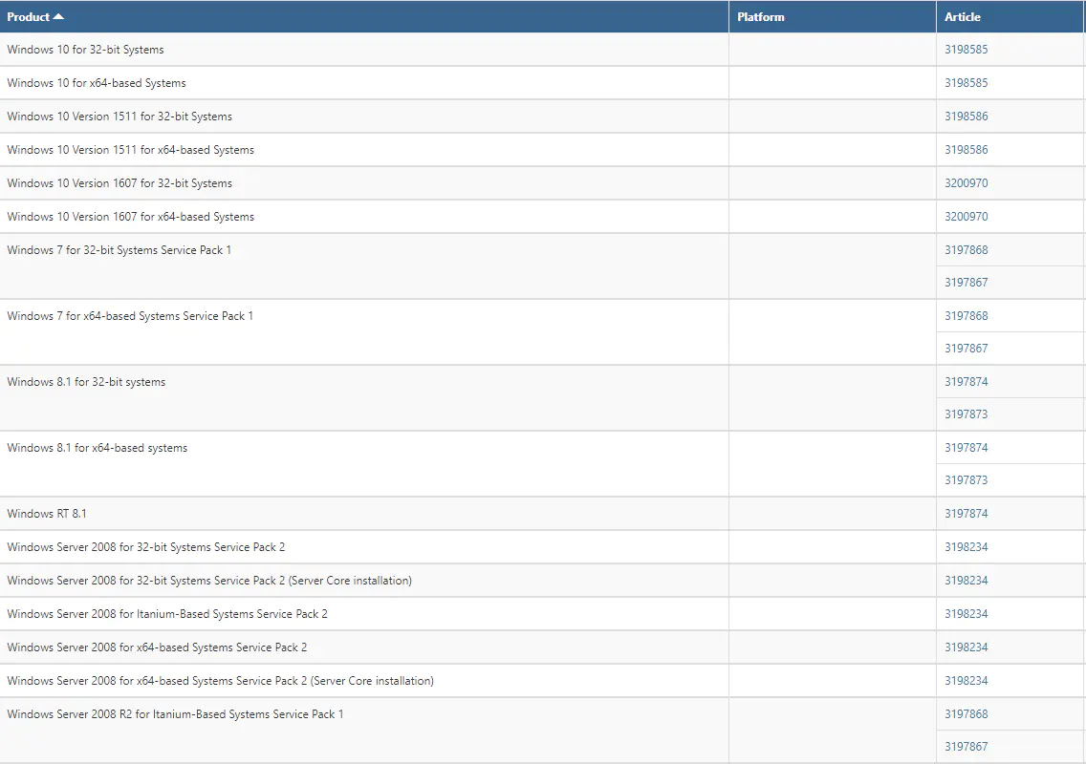Sort by the Product column header label
Image resolution: width=1086 pixels, height=764 pixels.
point(29,16)
